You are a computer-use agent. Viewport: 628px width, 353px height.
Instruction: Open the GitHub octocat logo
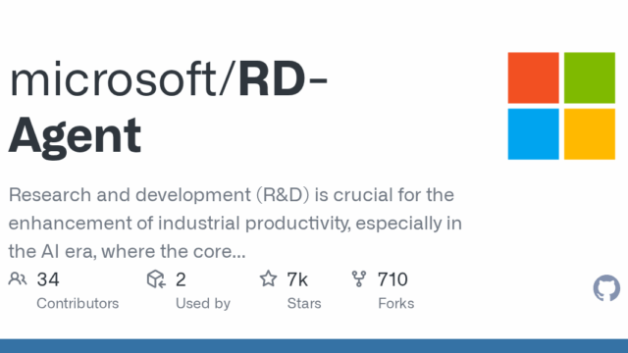(606, 287)
